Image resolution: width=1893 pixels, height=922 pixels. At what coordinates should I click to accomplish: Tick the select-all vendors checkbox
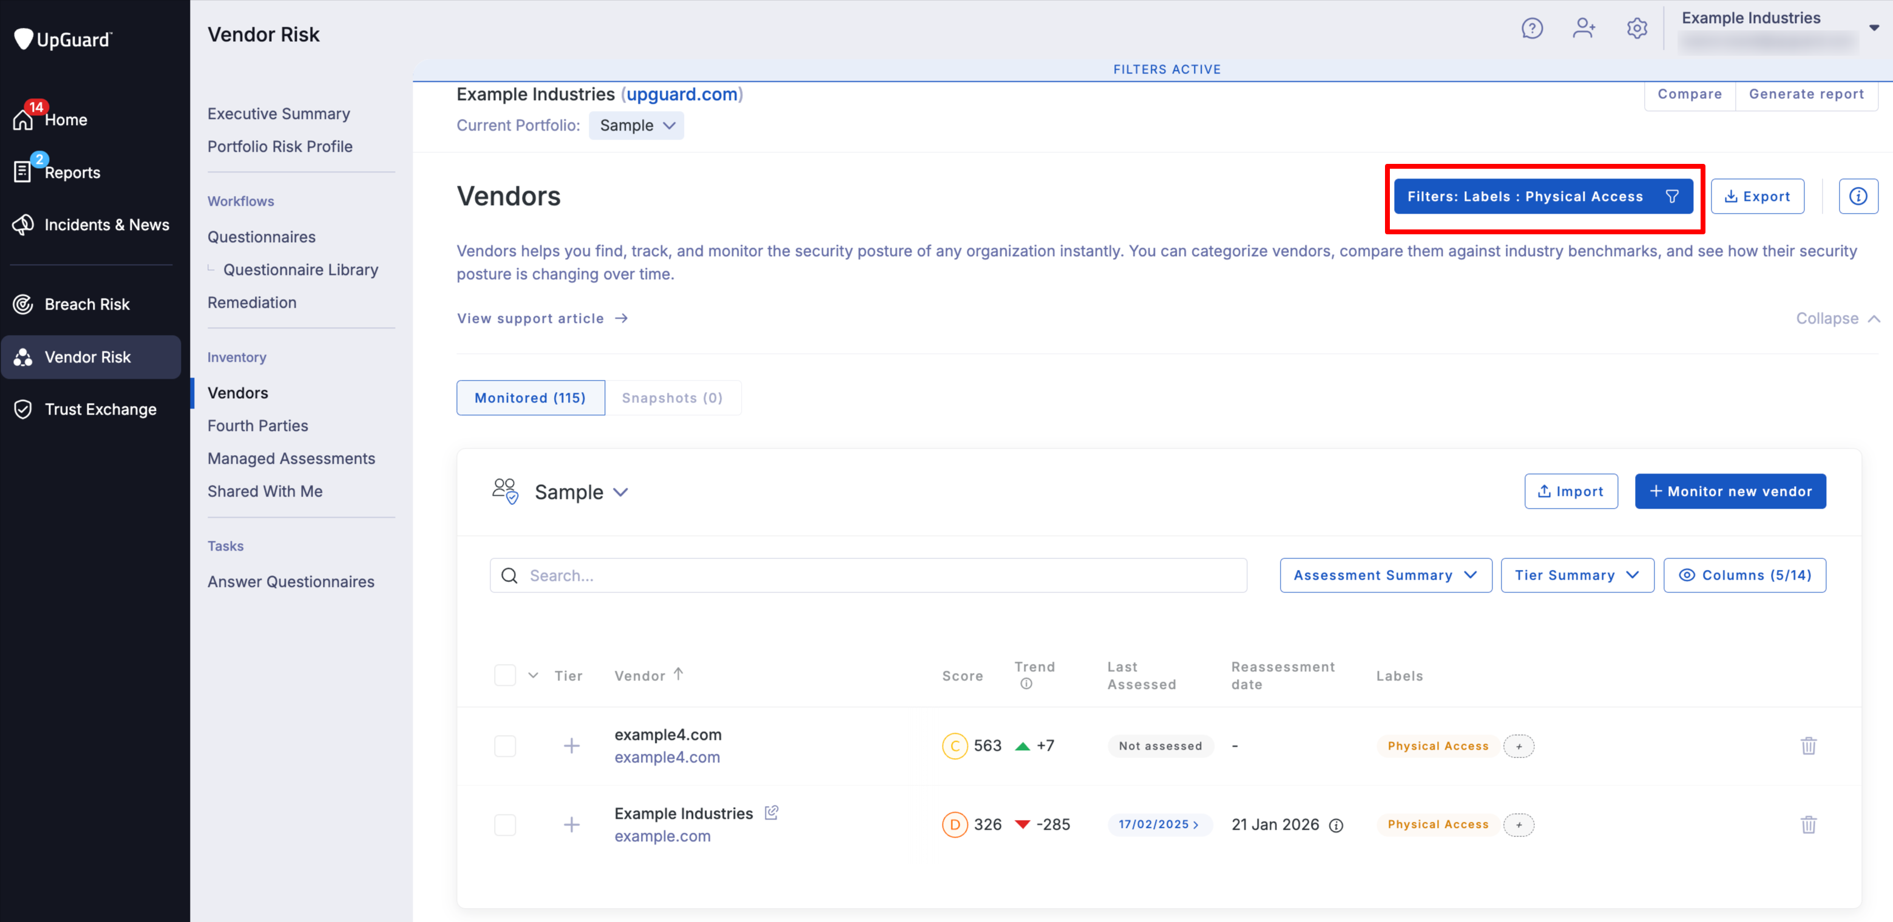505,675
